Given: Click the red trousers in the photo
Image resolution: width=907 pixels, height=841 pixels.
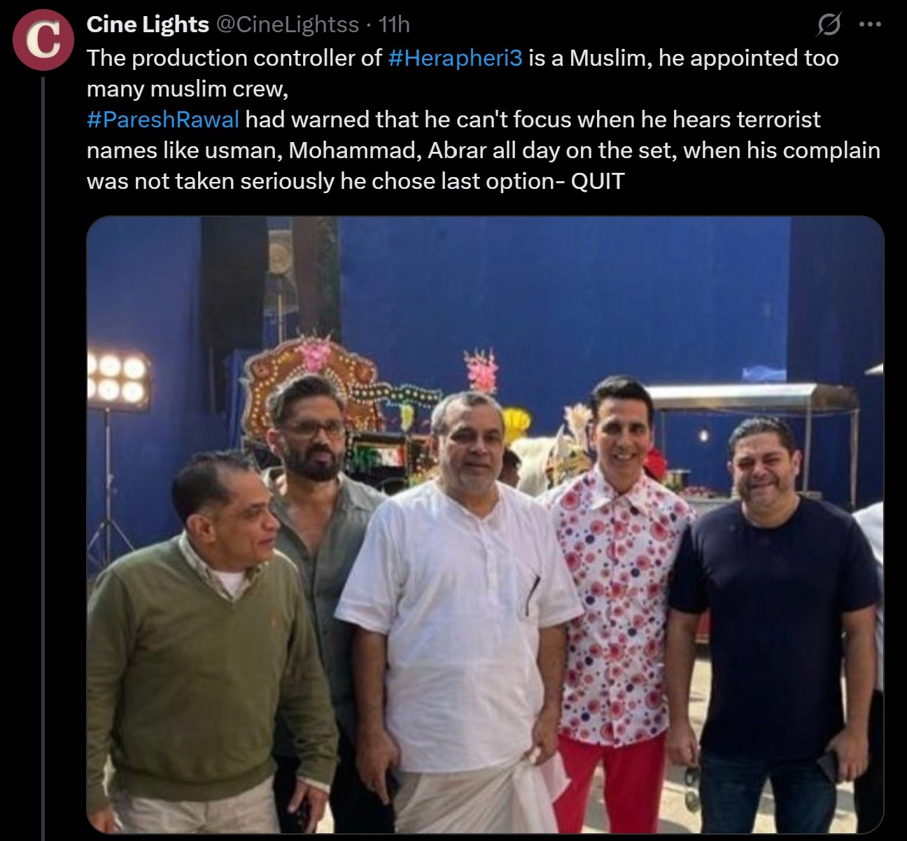Looking at the screenshot, I should 609,777.
